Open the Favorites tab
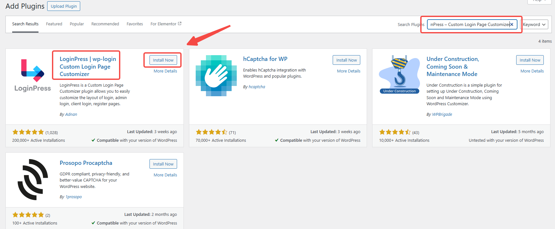 click(135, 24)
